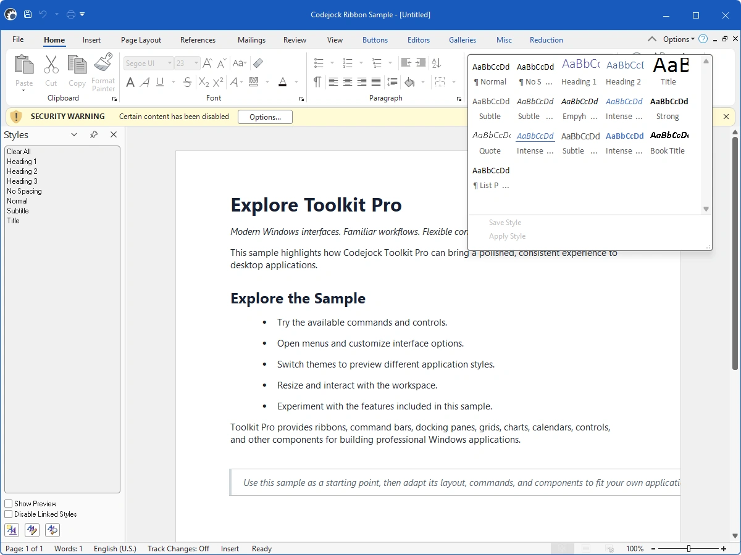Image resolution: width=741 pixels, height=555 pixels.
Task: Switch to the Page Layout tab
Action: click(x=141, y=39)
